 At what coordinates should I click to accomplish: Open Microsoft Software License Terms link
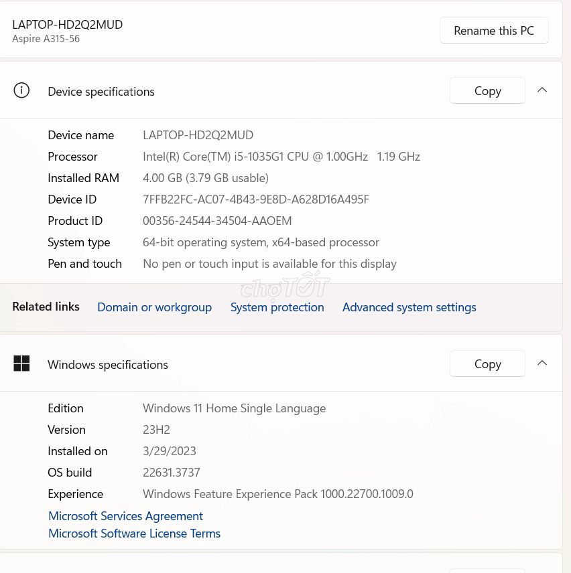pos(134,534)
